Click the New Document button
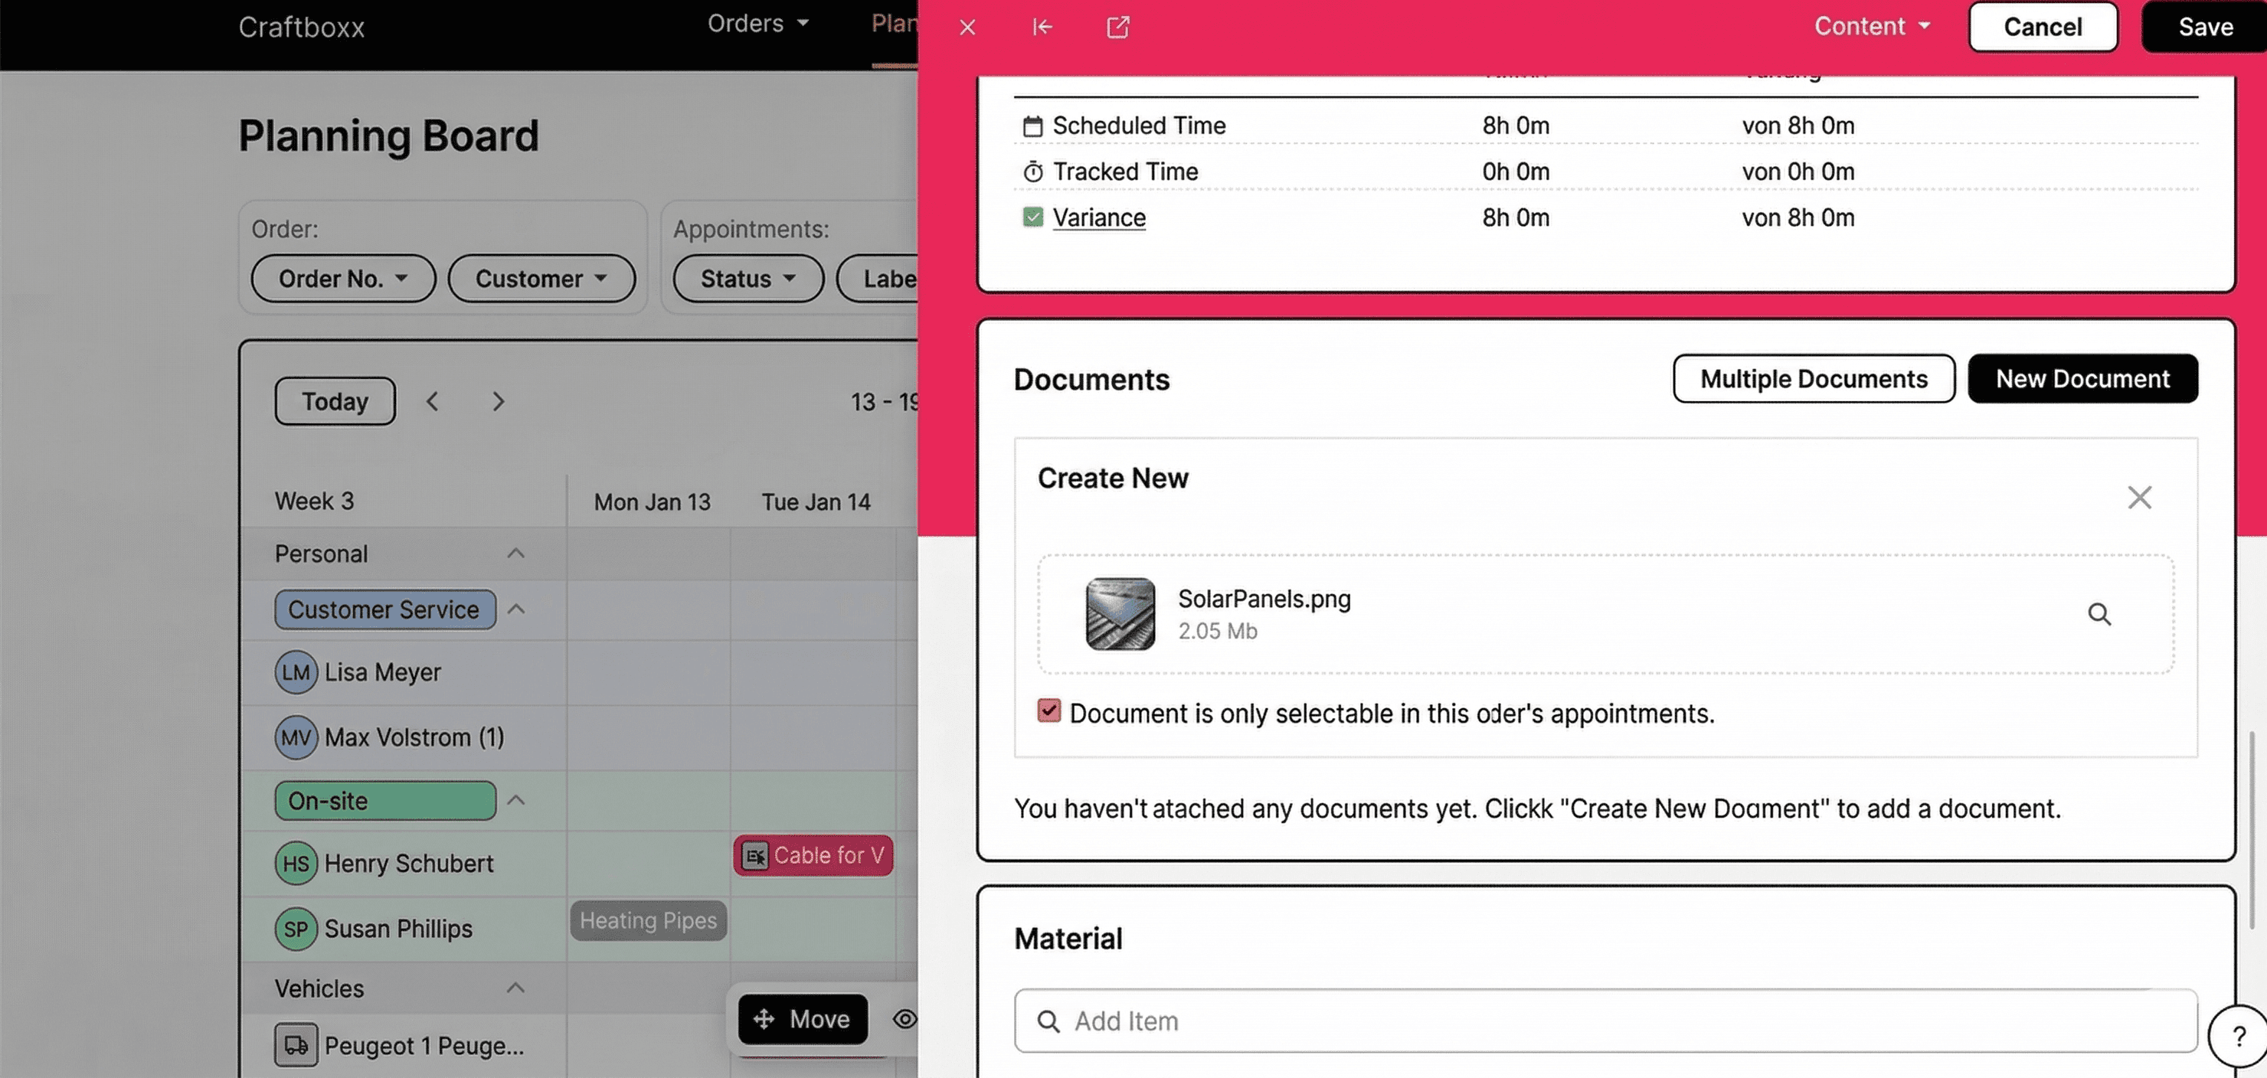This screenshot has width=2267, height=1078. (x=2082, y=378)
